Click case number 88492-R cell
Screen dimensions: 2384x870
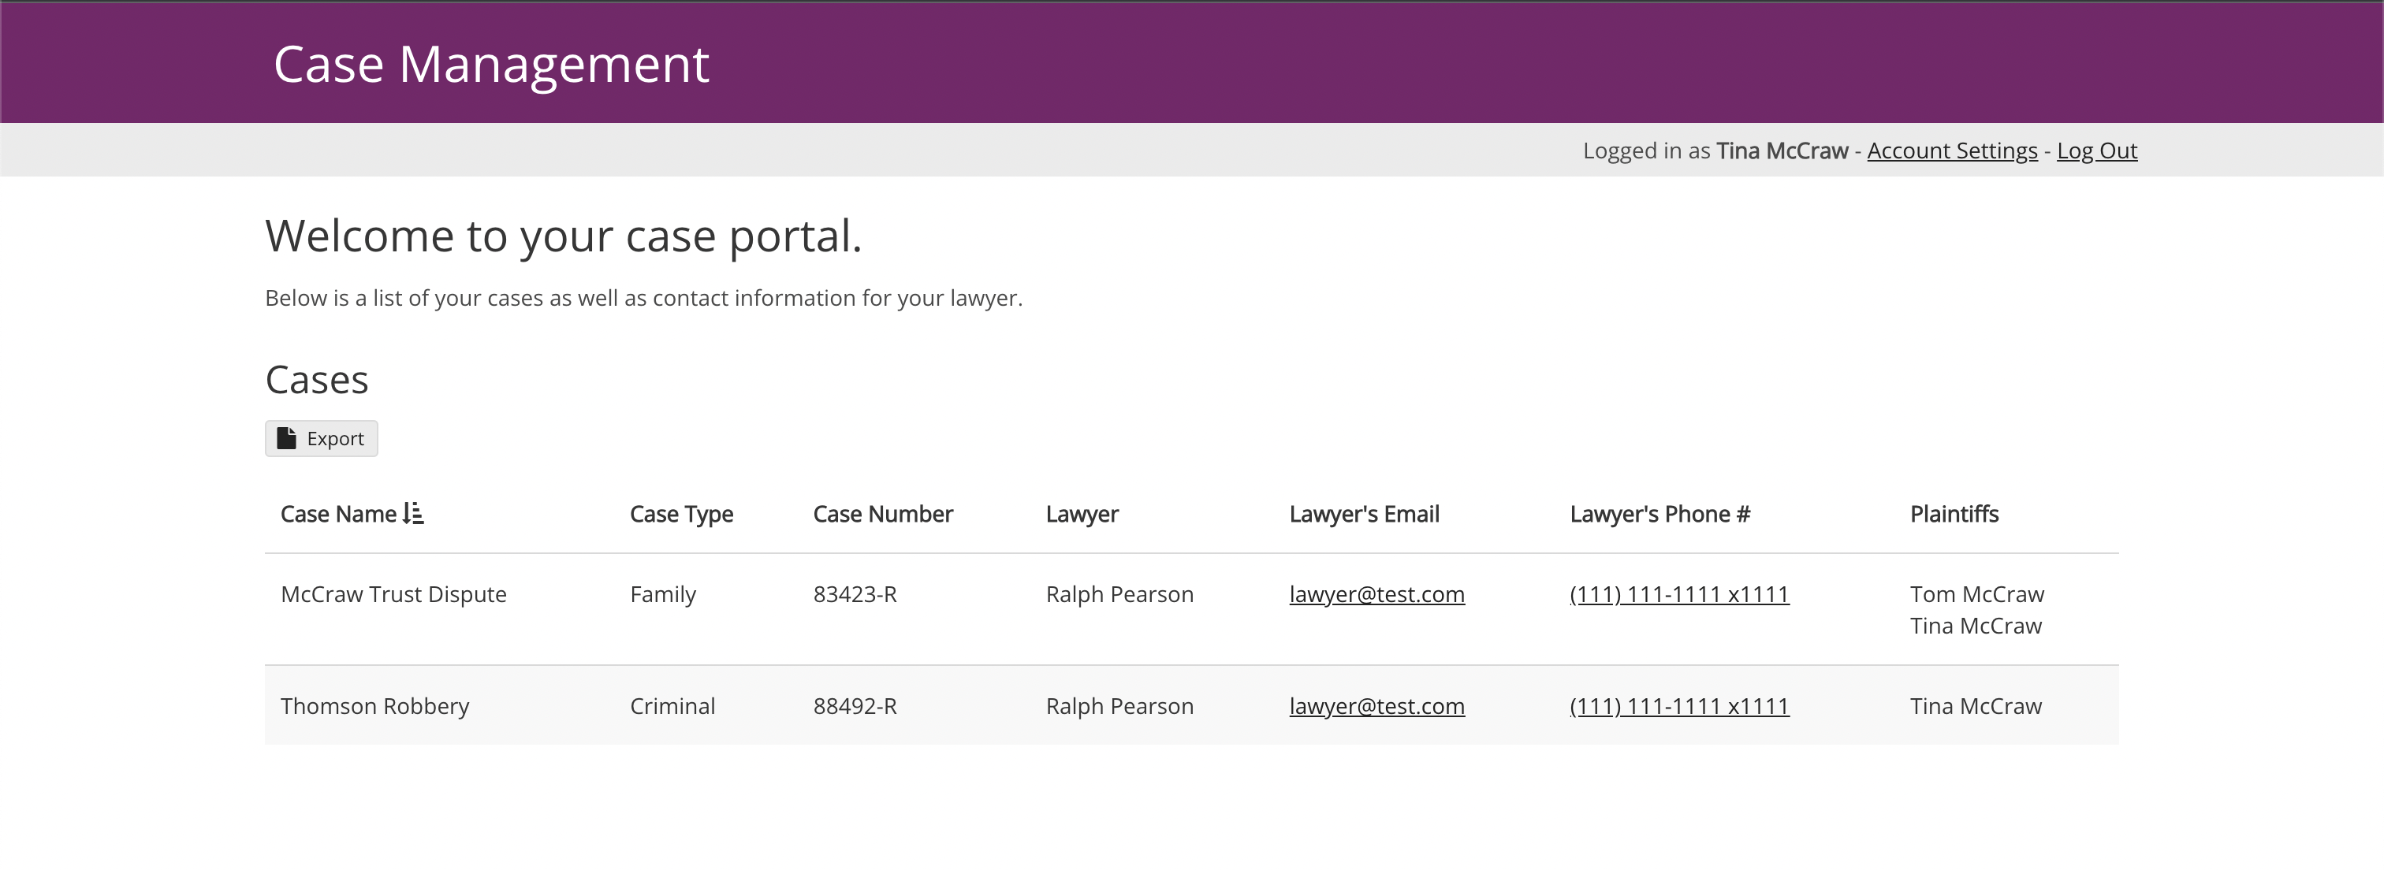tap(855, 706)
